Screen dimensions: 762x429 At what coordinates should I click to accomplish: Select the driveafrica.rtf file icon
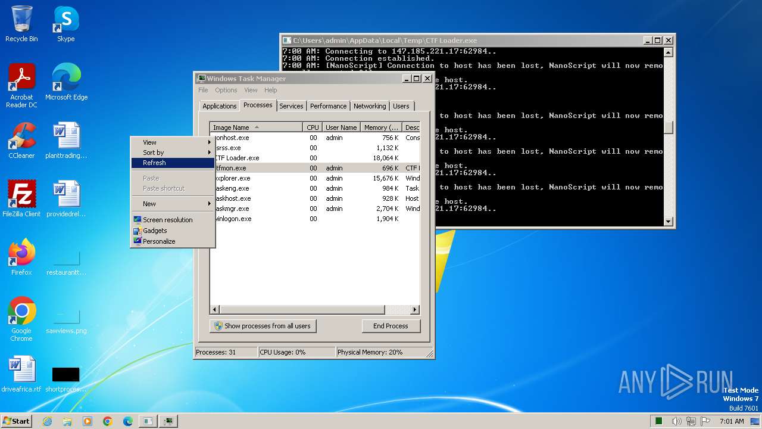point(21,374)
